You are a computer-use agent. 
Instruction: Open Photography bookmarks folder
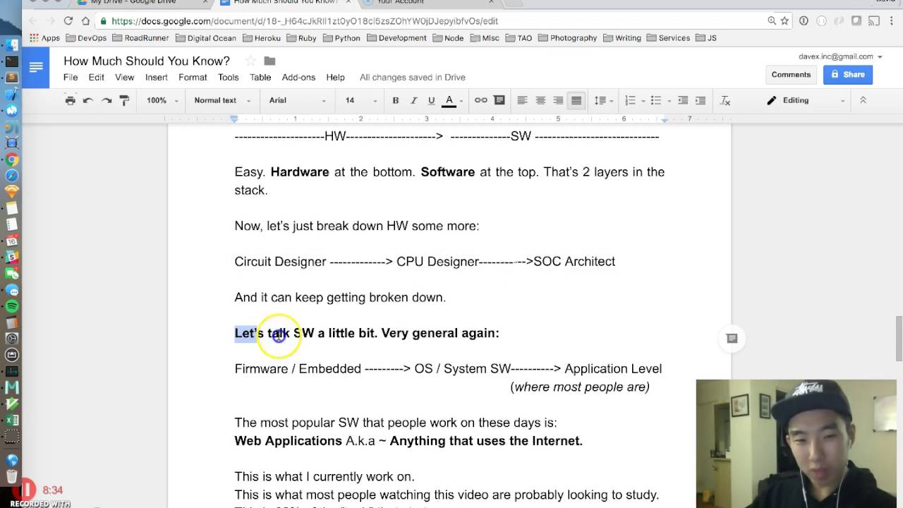(x=567, y=38)
